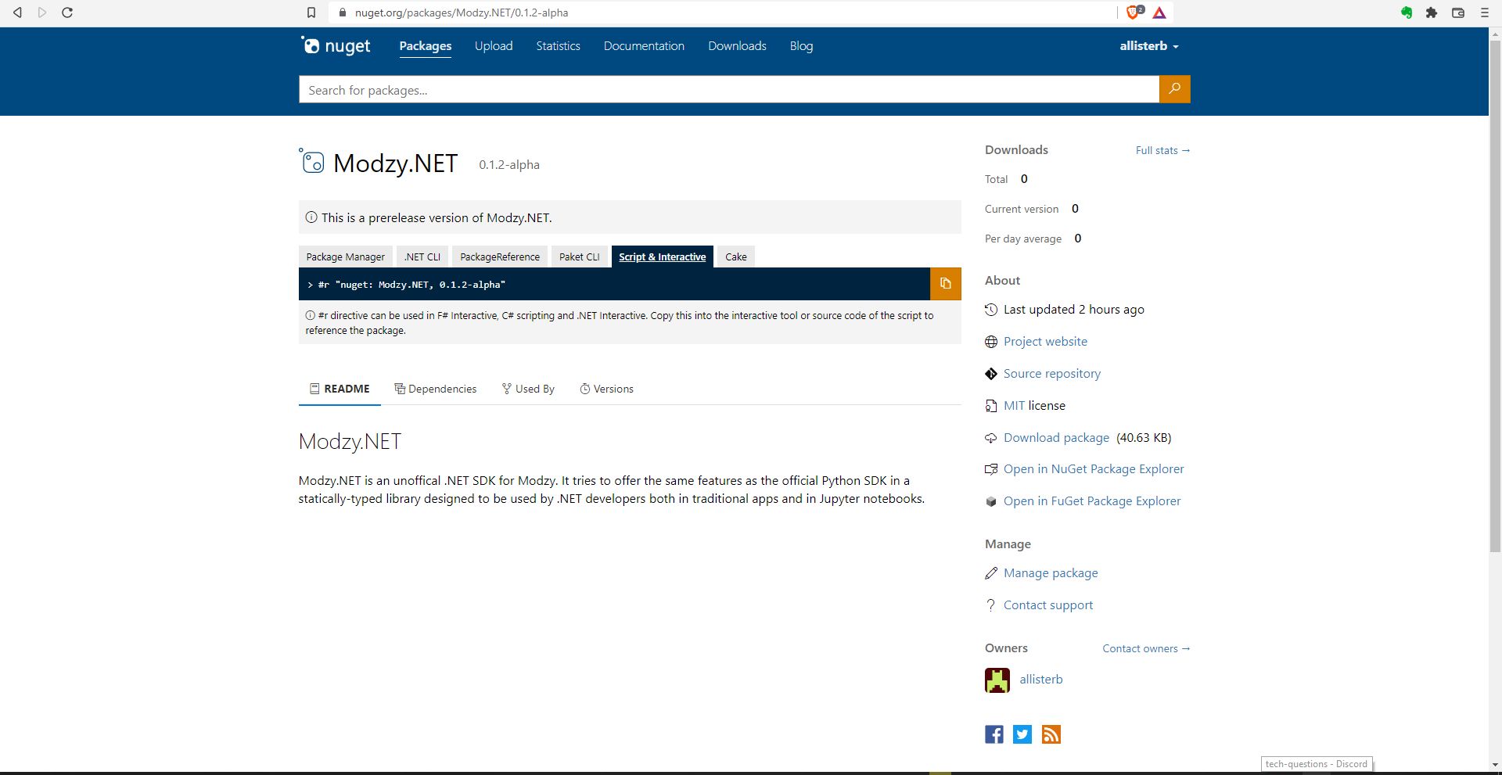The height and width of the screenshot is (775, 1502).
Task: Click the orange search magnifier button
Action: [1174, 89]
